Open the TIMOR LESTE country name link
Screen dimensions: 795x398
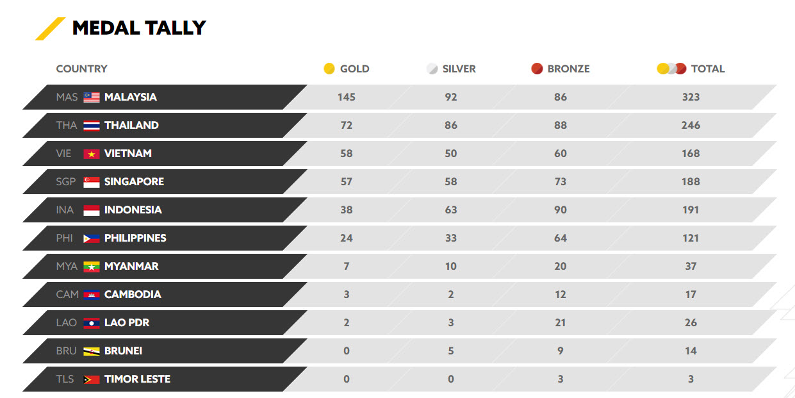(x=137, y=379)
